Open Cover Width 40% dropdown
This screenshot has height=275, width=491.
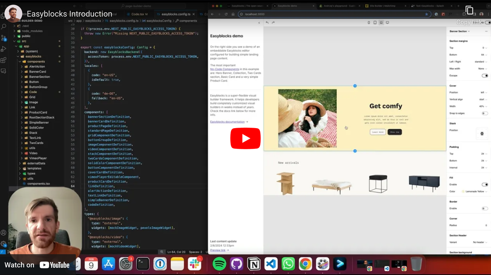click(x=483, y=106)
